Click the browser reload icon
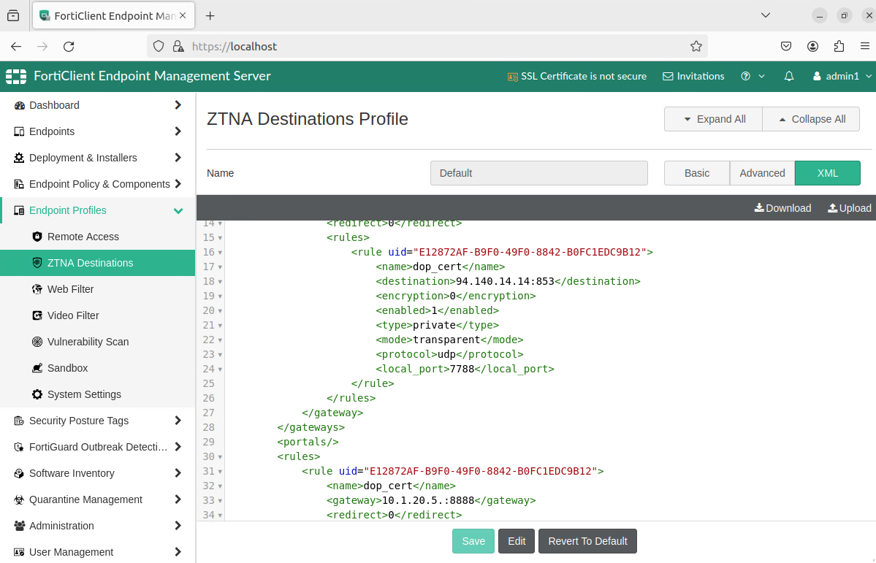This screenshot has height=563, width=876. point(69,46)
